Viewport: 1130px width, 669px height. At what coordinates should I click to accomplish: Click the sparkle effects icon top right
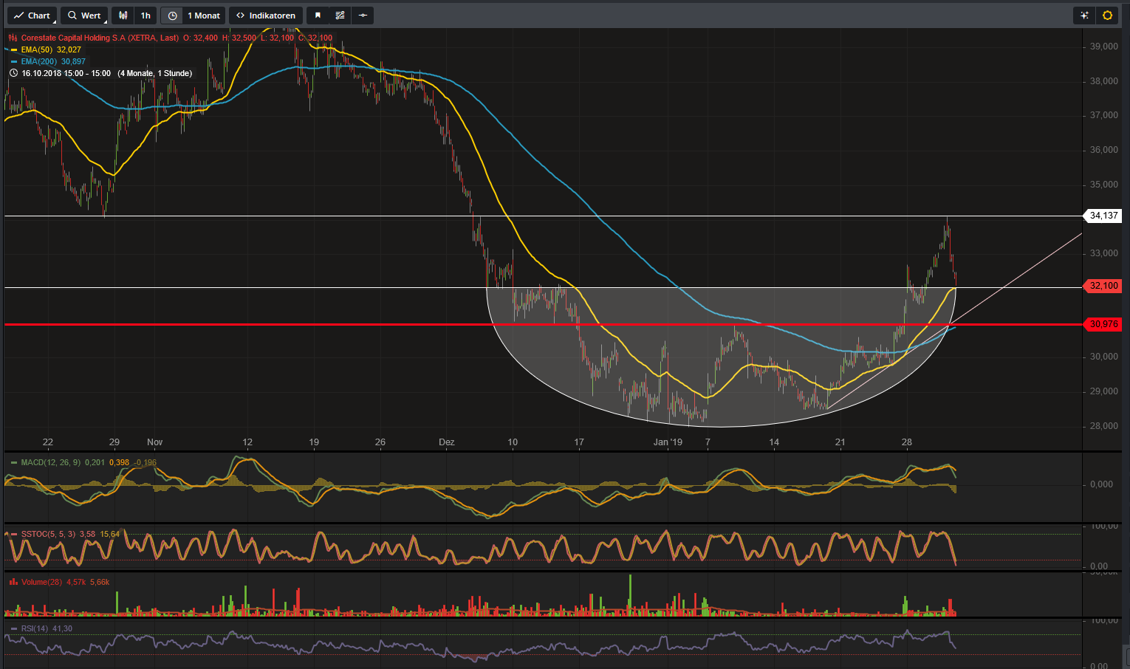click(x=1083, y=15)
